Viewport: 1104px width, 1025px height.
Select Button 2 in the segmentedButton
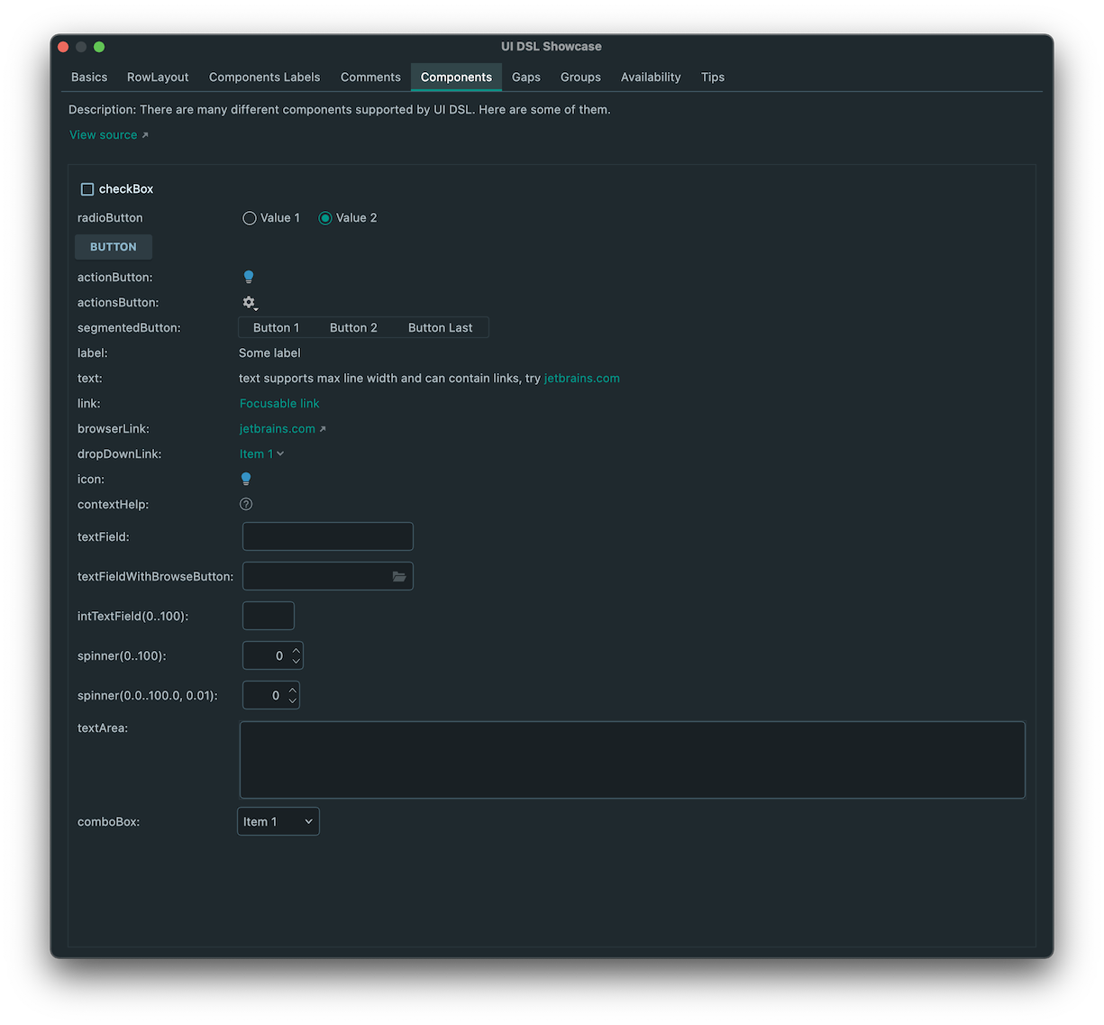pyautogui.click(x=353, y=327)
